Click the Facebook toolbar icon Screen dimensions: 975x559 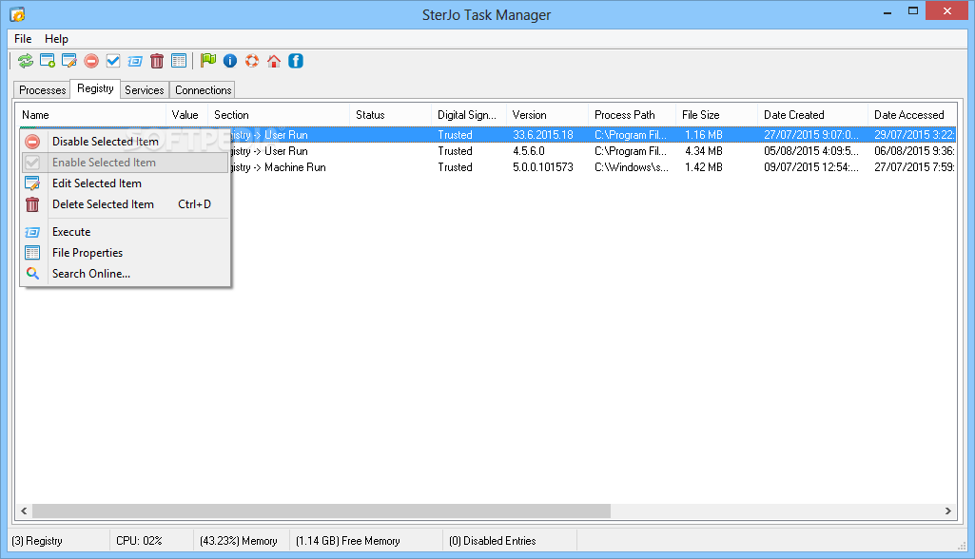point(296,61)
